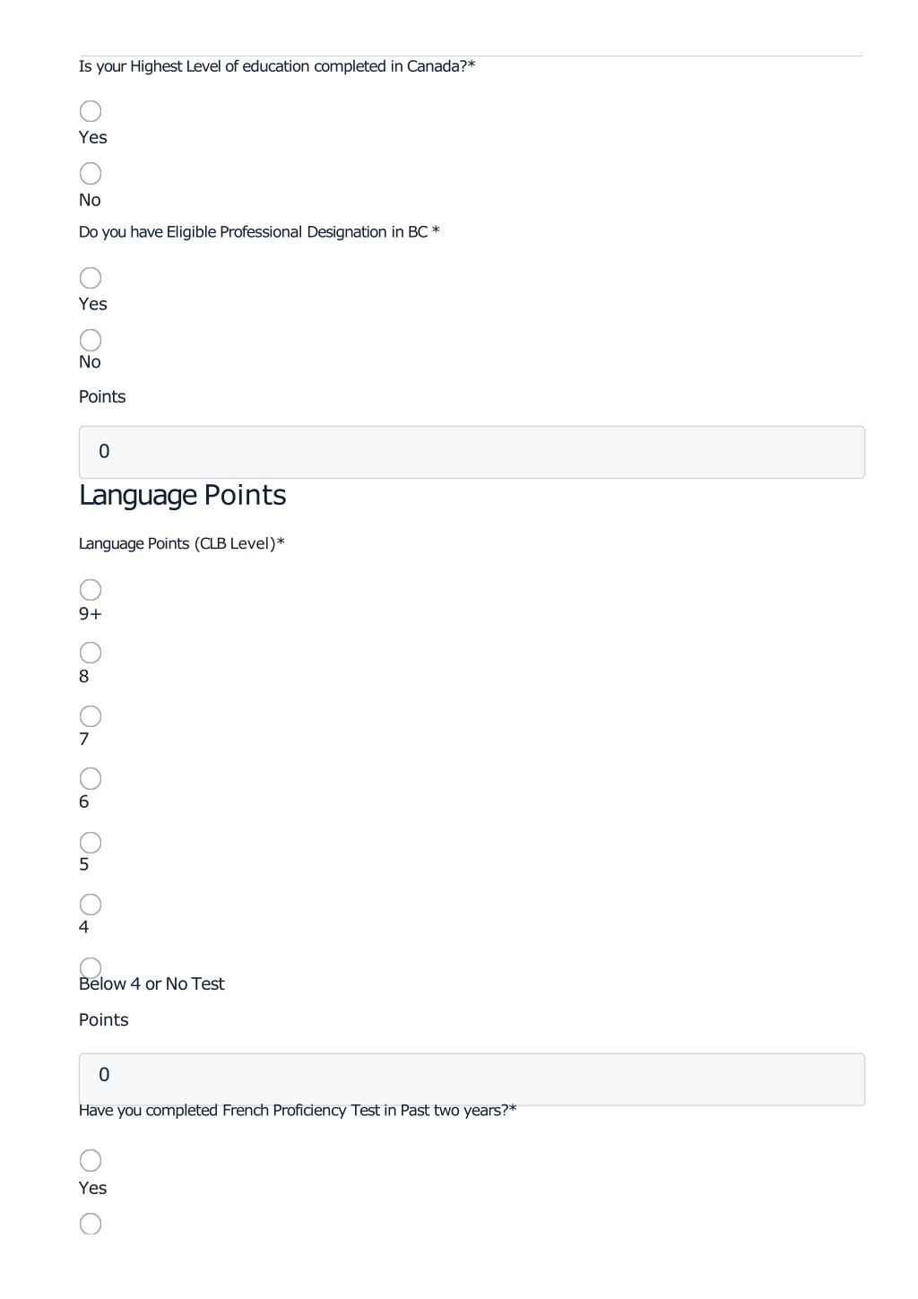Viewport: 918px width, 1299px height.
Task: Click the Language Points (CLB Level) label
Action: 182,544
